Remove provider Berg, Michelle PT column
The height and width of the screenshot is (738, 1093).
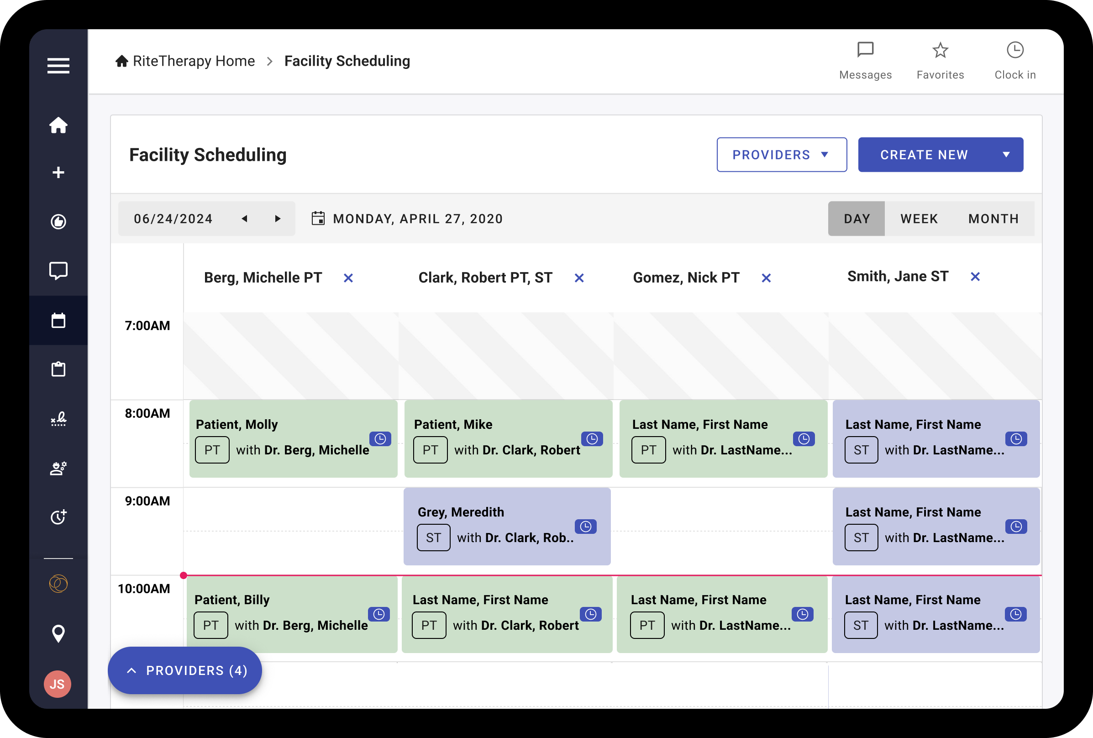(348, 278)
